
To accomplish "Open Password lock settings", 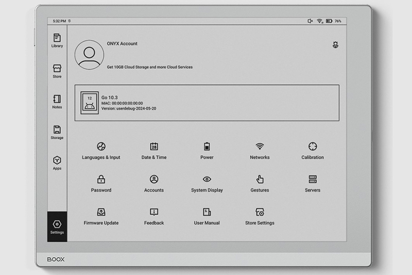I will click(101, 184).
